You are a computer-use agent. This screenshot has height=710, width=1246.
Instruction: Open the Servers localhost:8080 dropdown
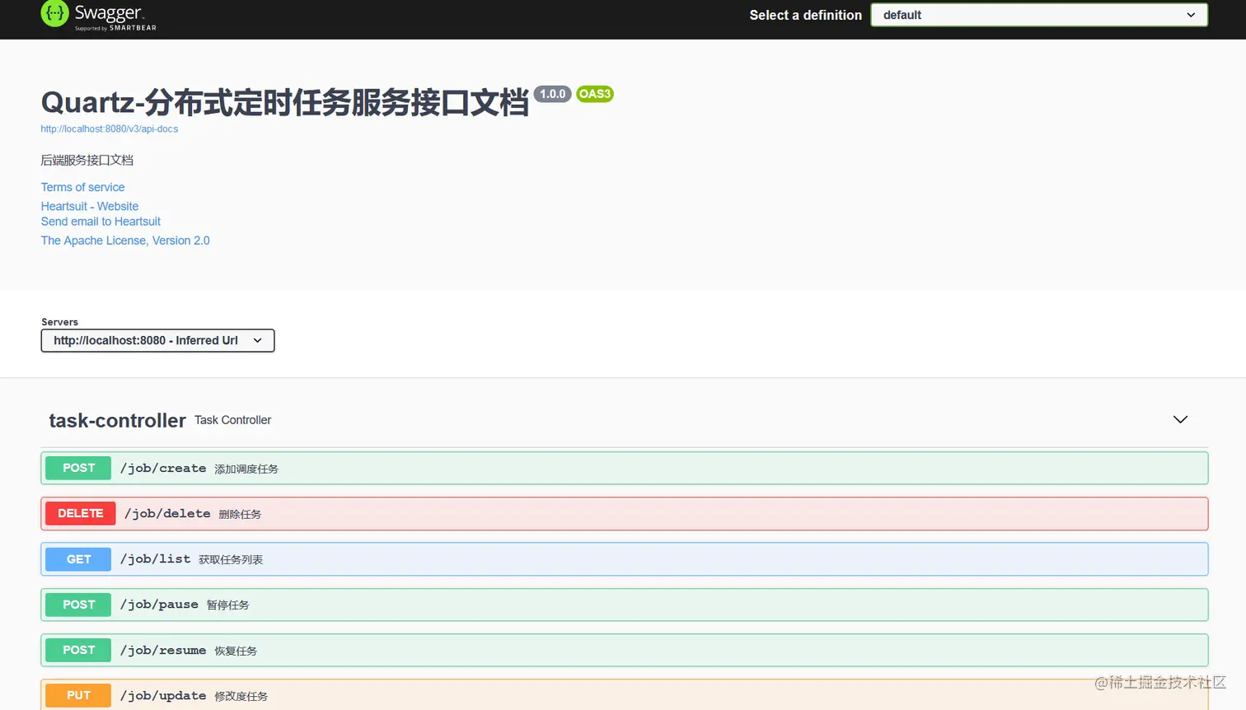tap(157, 340)
